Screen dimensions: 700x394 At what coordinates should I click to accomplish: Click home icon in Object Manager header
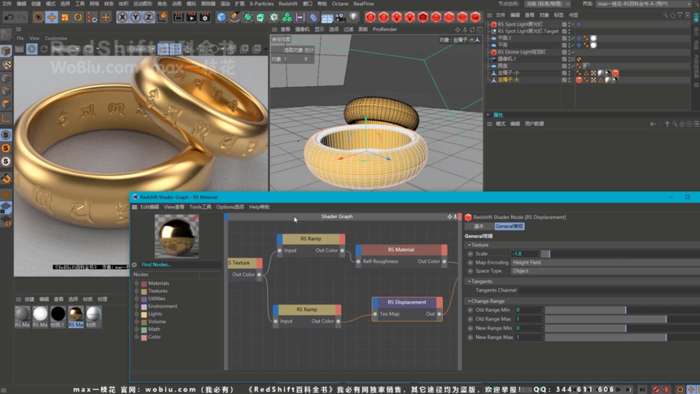[672, 15]
